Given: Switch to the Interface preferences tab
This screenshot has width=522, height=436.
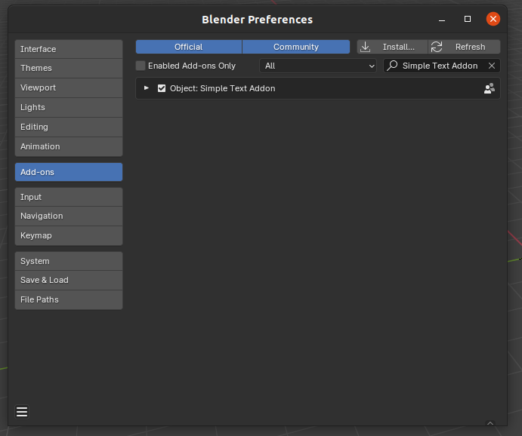Looking at the screenshot, I should click(x=69, y=49).
